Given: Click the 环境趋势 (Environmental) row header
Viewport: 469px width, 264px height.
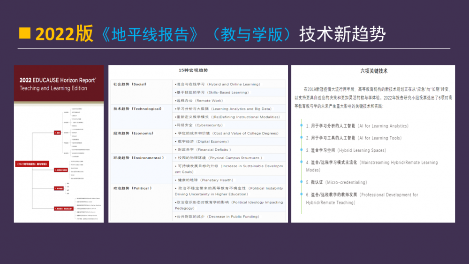Looking at the screenshot, I should point(138,158).
